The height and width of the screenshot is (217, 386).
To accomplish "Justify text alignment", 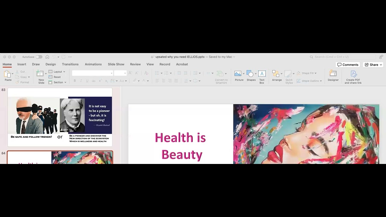I will [176, 81].
